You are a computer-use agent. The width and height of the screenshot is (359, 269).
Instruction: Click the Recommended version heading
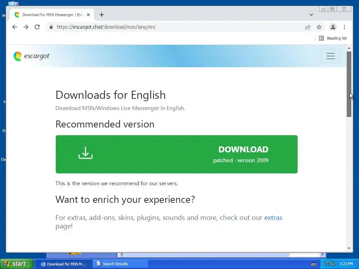click(x=105, y=124)
